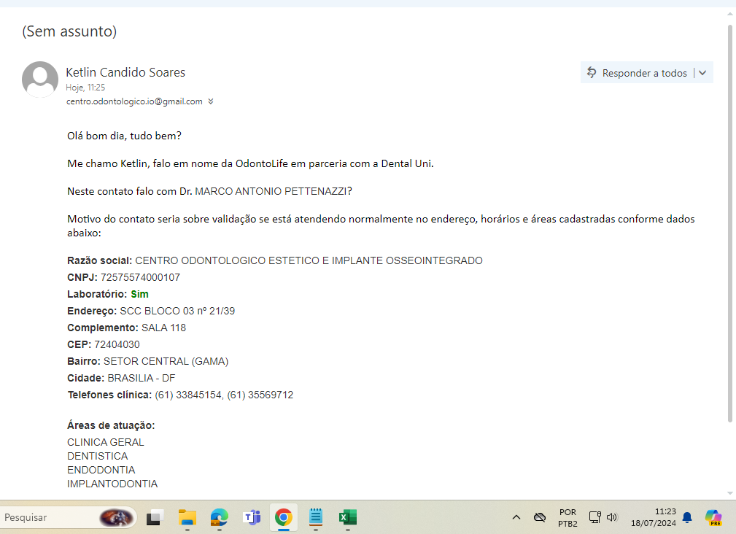Screen dimensions: 736x534
Task: Click the network display tray icon
Action: tap(594, 517)
